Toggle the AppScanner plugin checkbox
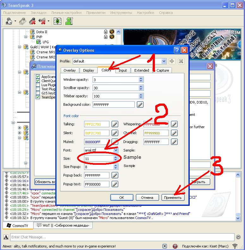The height and width of the screenshot is (250, 245). click(38, 76)
